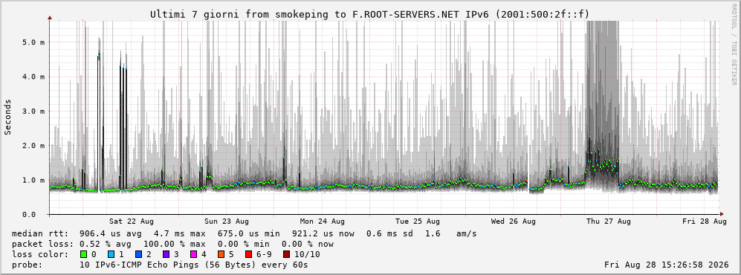Click the Thu 27 Aug axis label
741x275 pixels.
pos(609,221)
